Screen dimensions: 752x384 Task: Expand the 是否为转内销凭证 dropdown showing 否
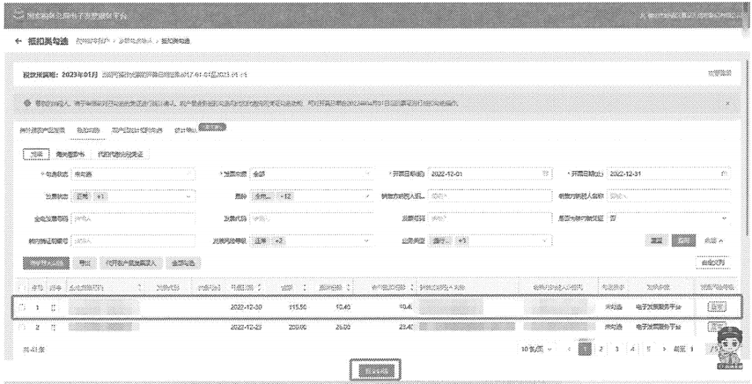pyautogui.click(x=669, y=218)
